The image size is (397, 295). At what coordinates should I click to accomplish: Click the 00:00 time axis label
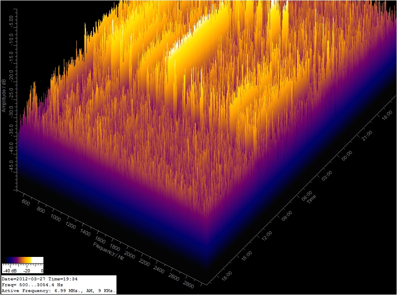[x=347, y=156]
